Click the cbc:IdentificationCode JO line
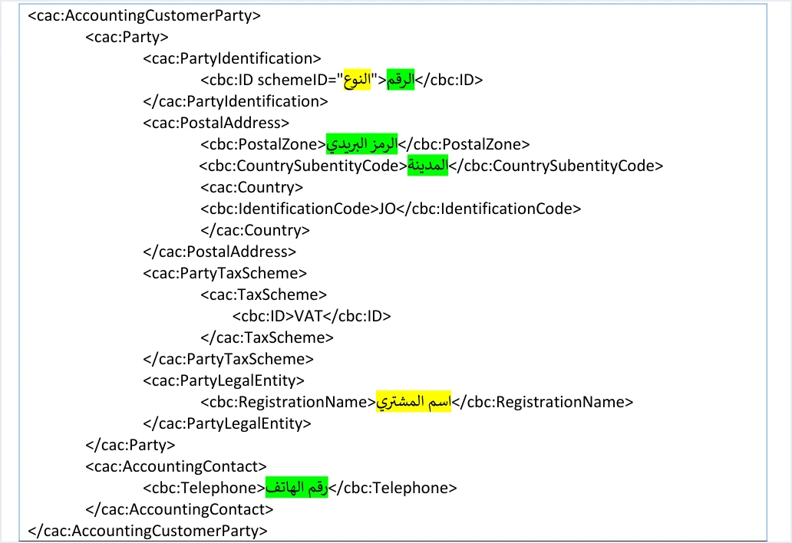The image size is (792, 543). pos(391,209)
